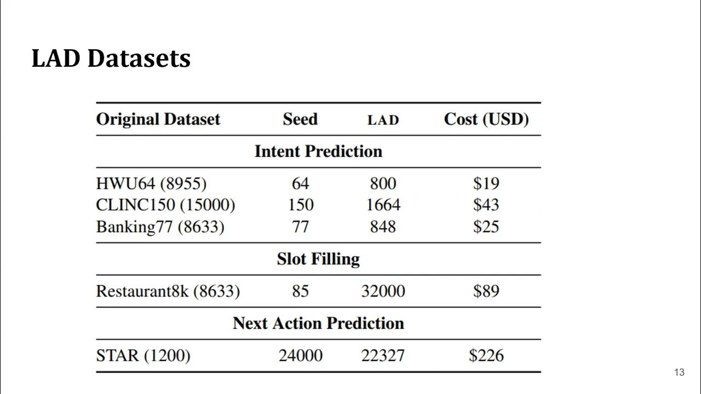
Task: Select the Banking77 (8633) dataset label
Action: point(160,227)
